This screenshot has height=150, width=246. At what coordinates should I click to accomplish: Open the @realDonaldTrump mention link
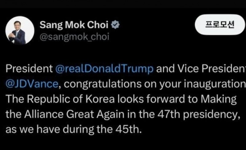[104, 69]
